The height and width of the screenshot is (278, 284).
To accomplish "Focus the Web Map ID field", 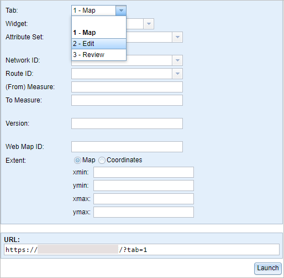I will [x=127, y=147].
